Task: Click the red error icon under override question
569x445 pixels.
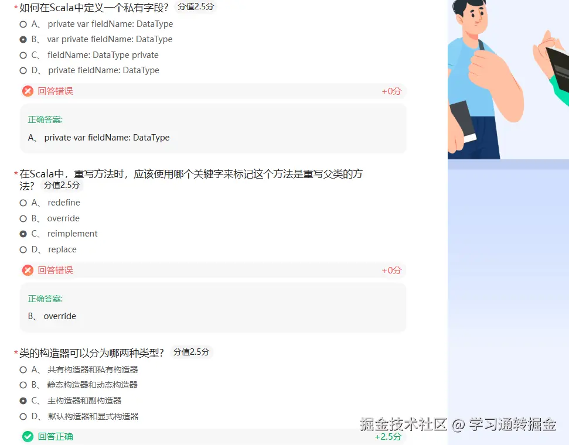Action: click(28, 270)
